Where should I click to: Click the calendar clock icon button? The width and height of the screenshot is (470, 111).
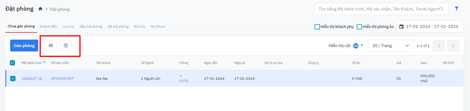pos(66,46)
